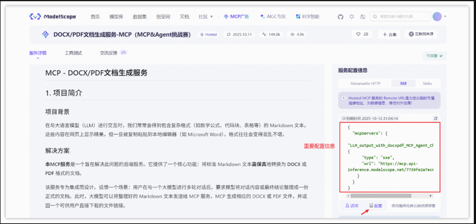Screen dimensions: 476x224
Task: Click the clock icon by 到期时间
Action: click(x=344, y=119)
